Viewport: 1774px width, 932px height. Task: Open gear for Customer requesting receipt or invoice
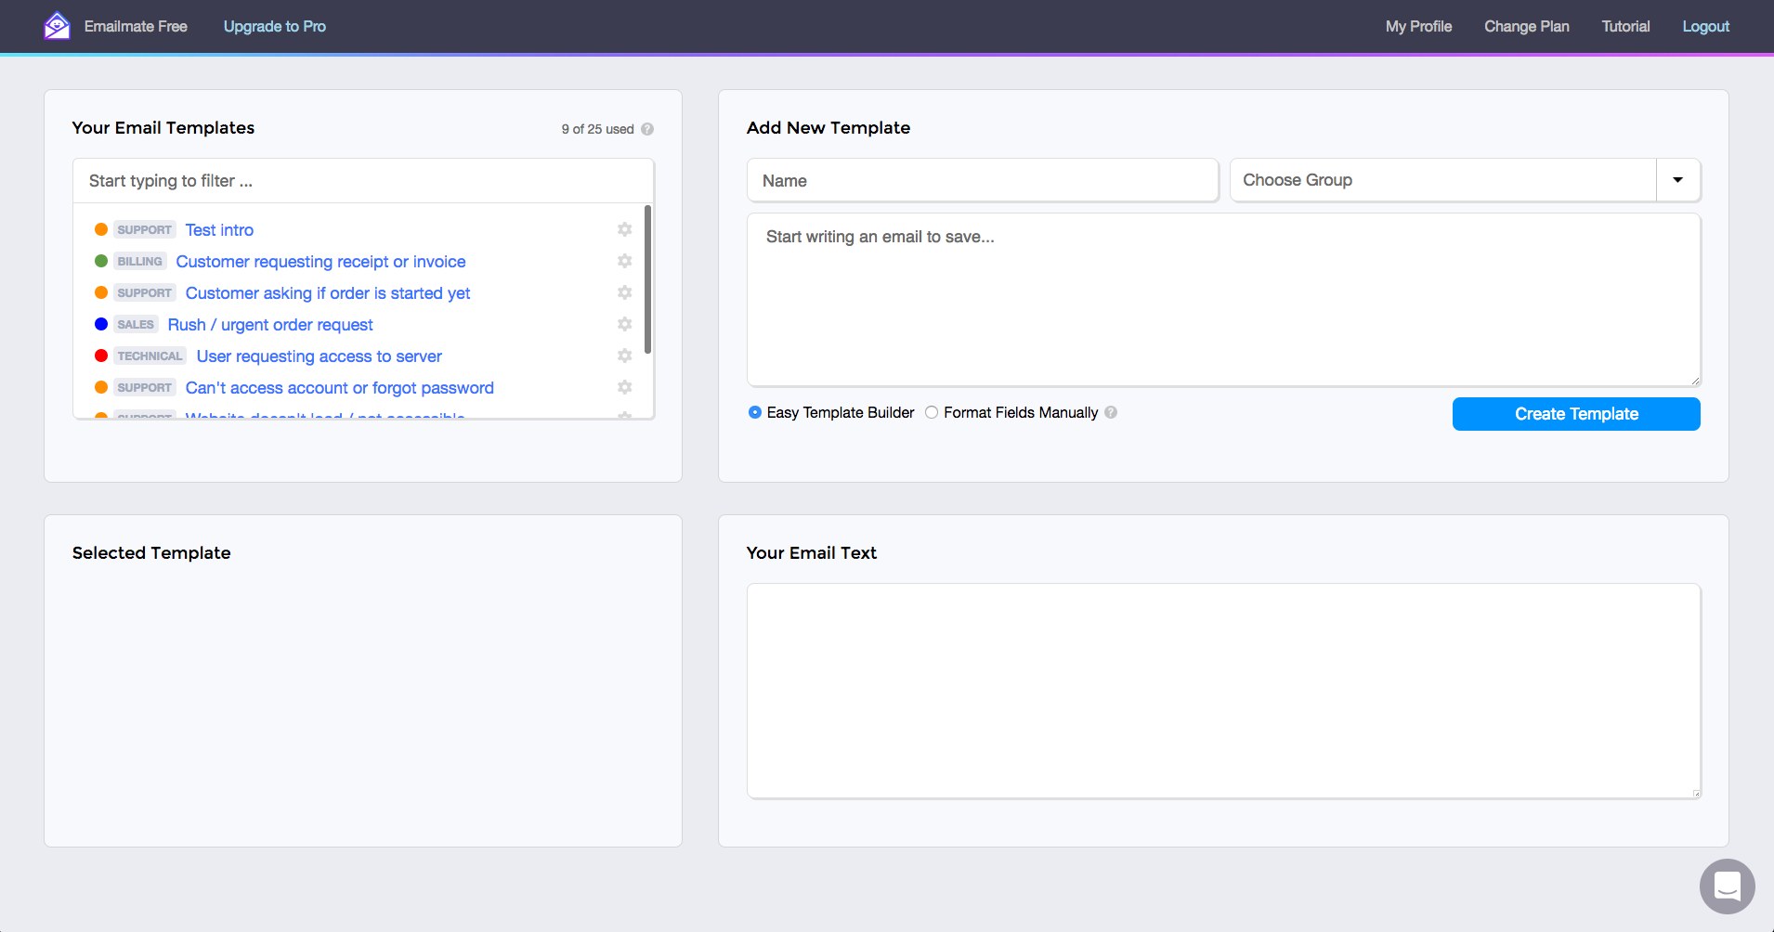tap(625, 261)
